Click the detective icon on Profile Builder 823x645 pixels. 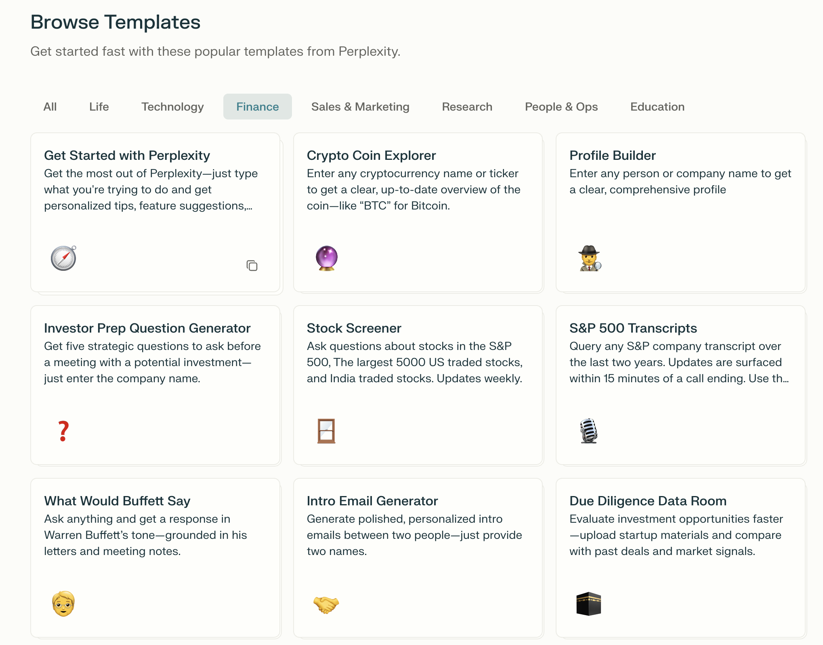click(x=590, y=258)
